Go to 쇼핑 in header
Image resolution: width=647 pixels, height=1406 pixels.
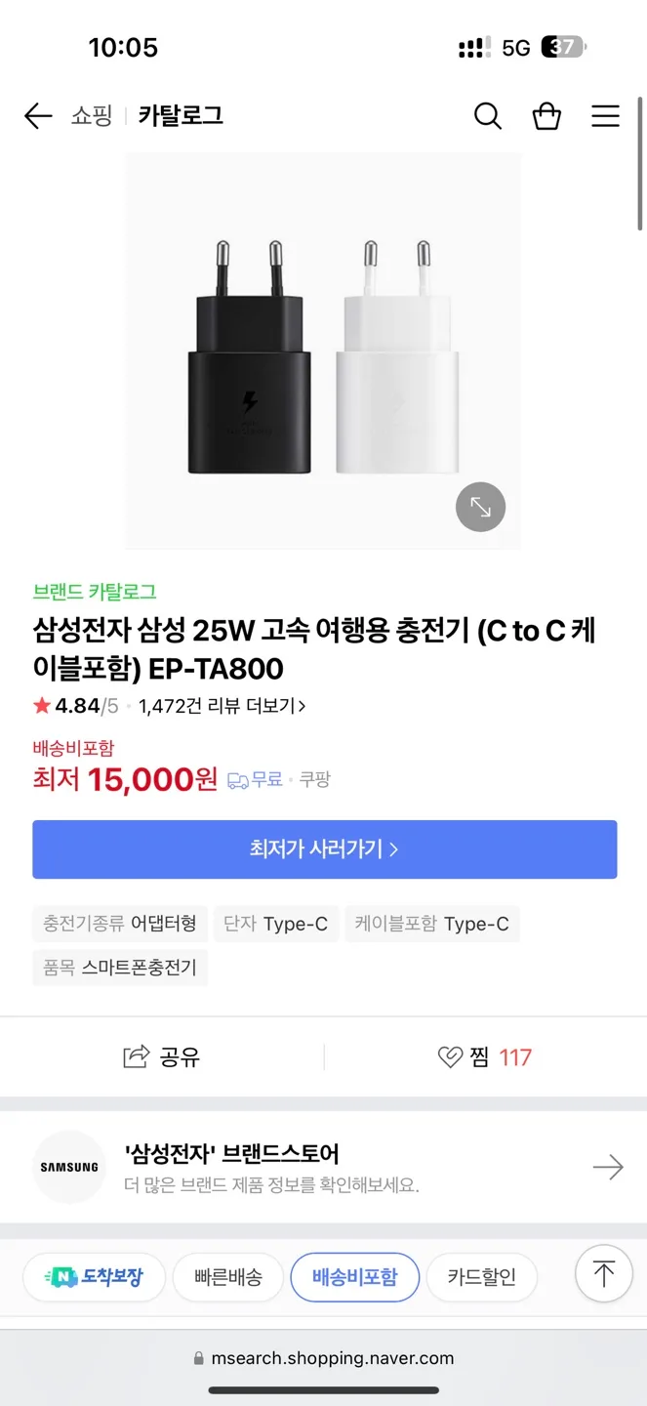click(92, 116)
